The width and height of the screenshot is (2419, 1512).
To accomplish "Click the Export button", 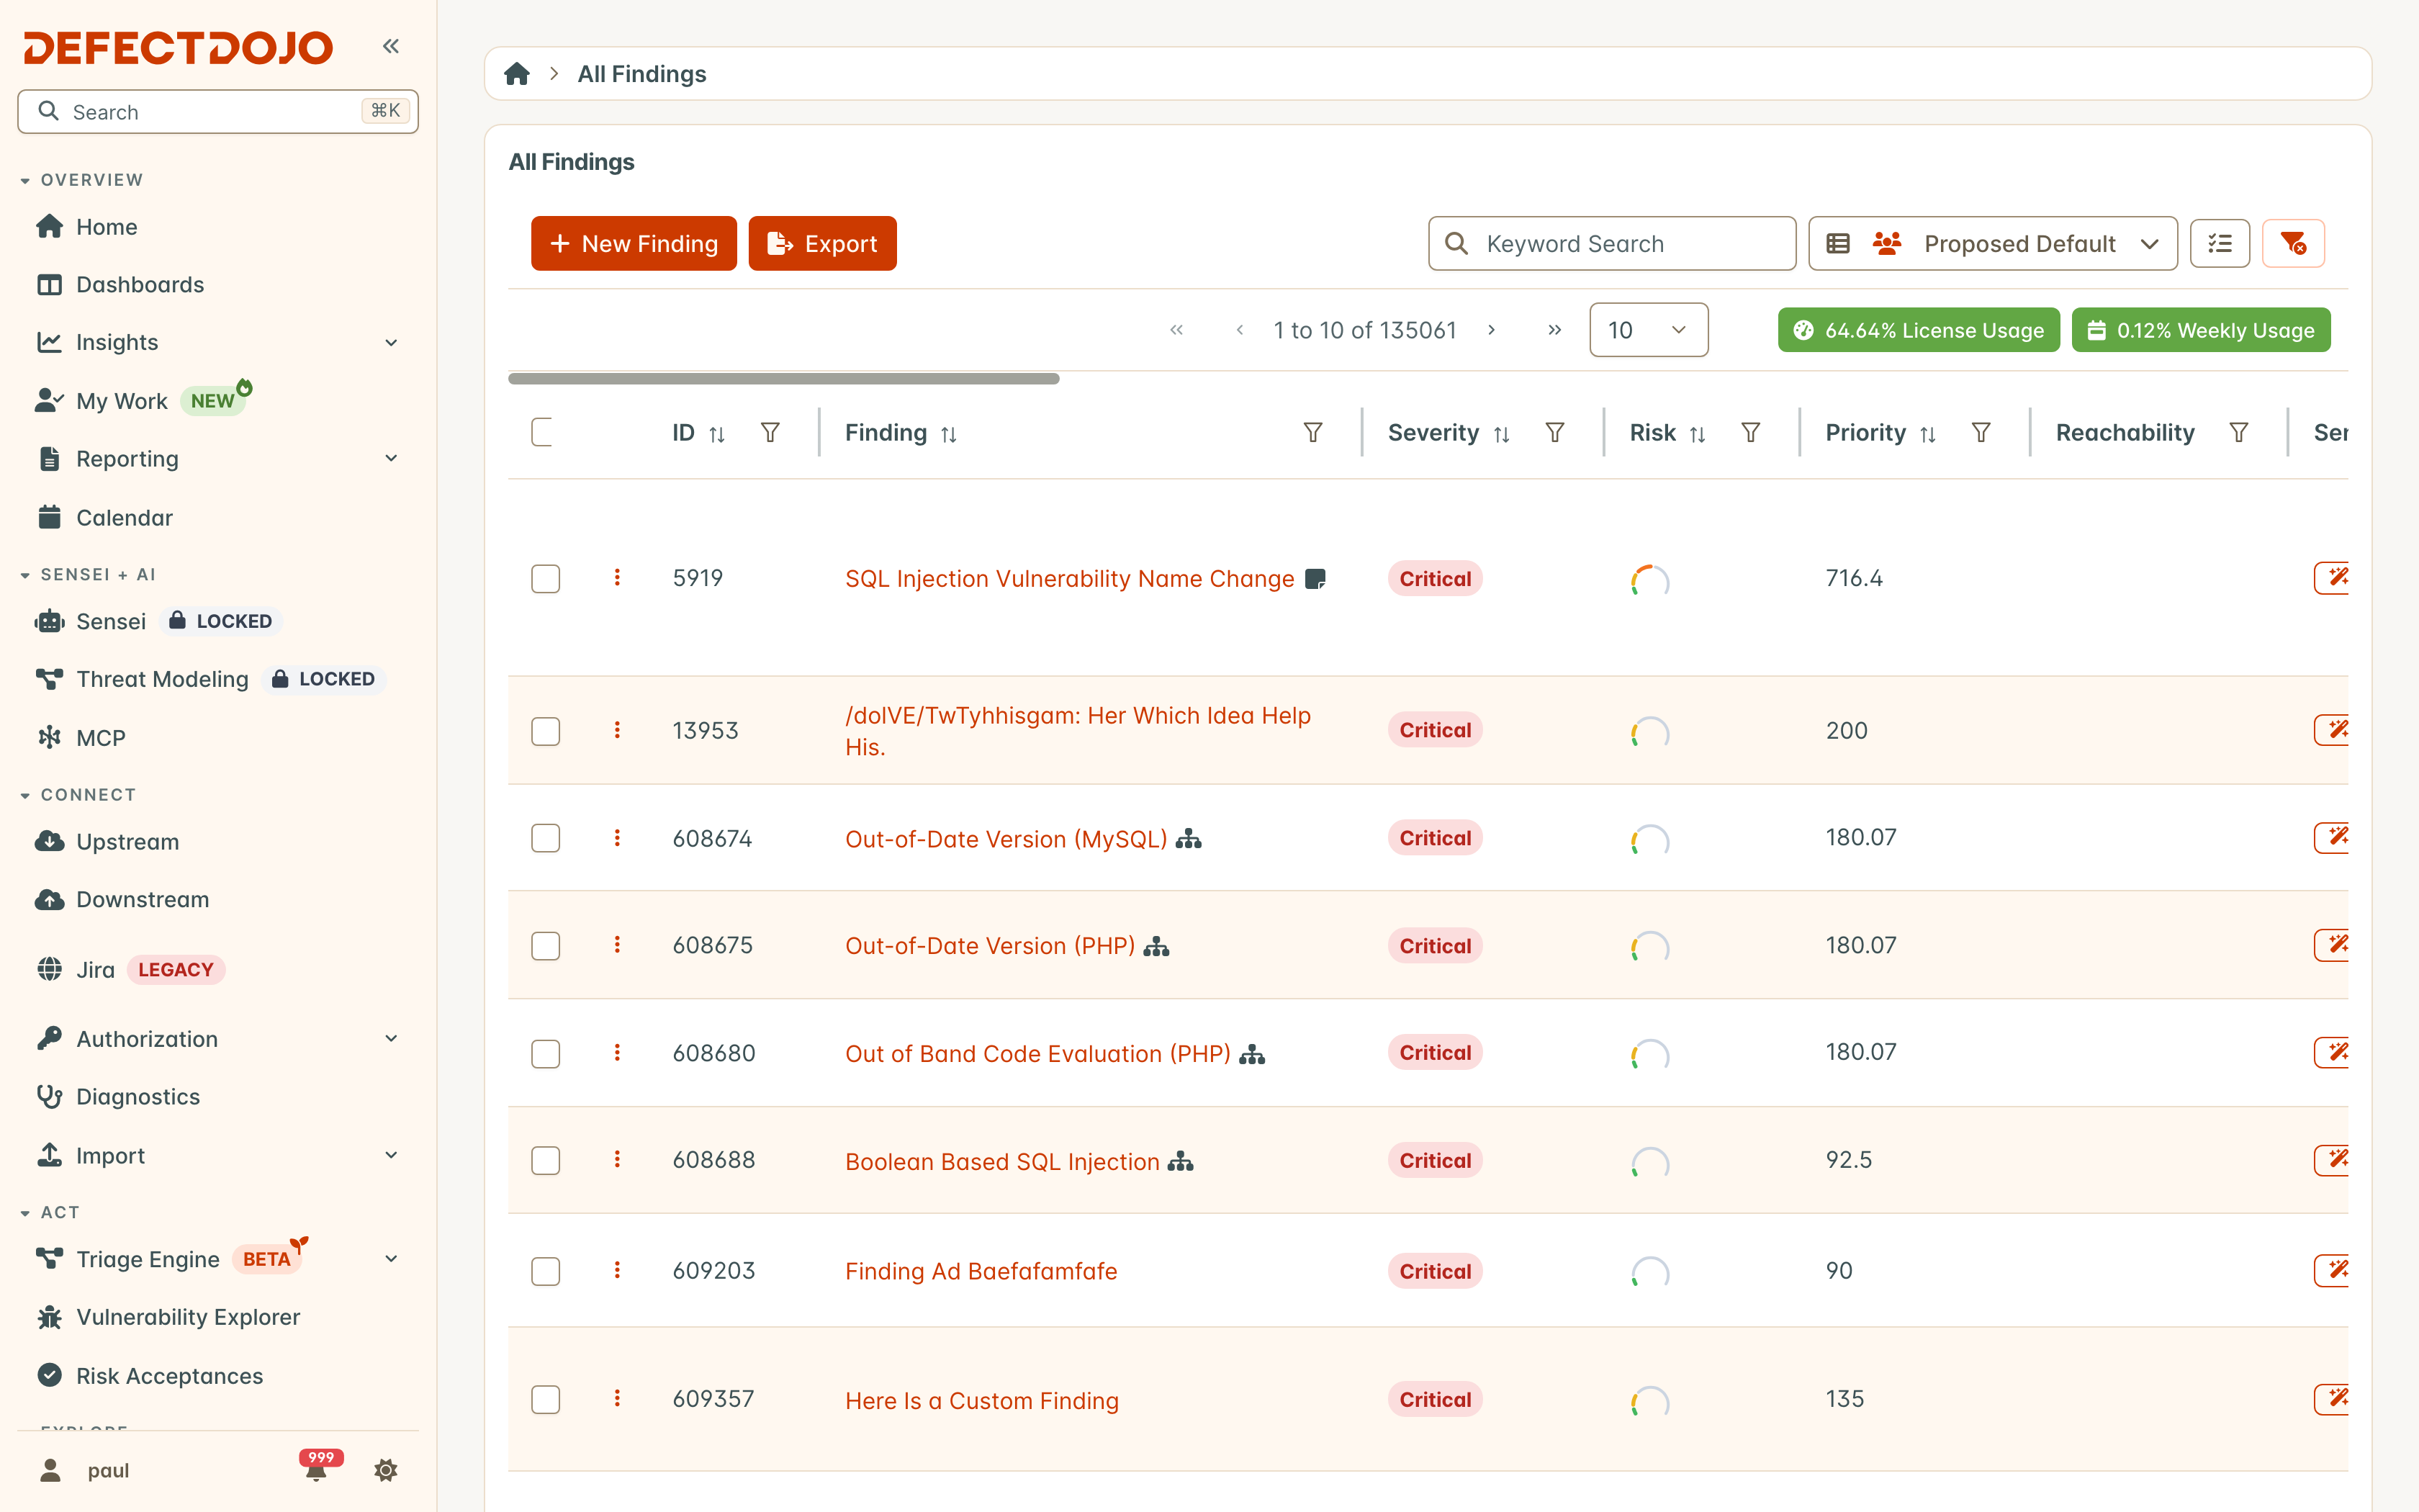I will point(821,243).
